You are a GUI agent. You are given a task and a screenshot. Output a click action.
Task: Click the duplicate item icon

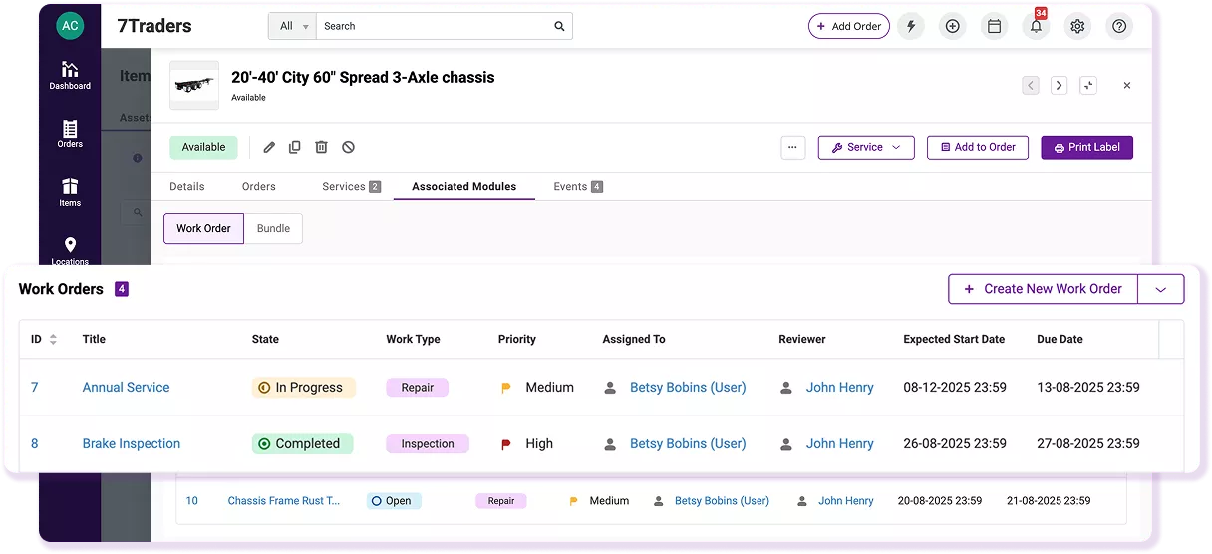pos(295,147)
